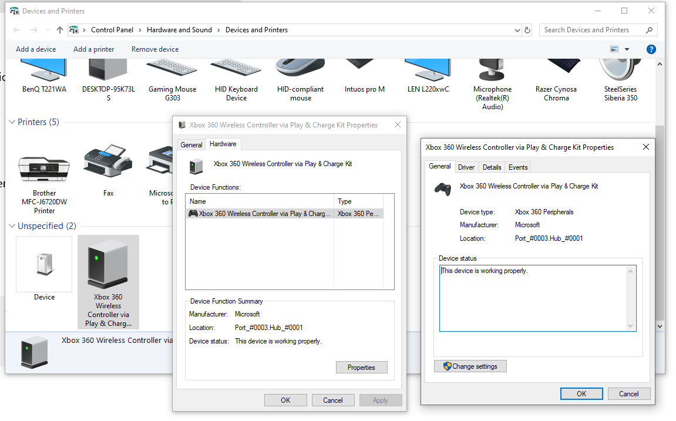Expand the breadcrumb arrow after Control Panel
Viewport: 676px width, 421px height.
(140, 30)
